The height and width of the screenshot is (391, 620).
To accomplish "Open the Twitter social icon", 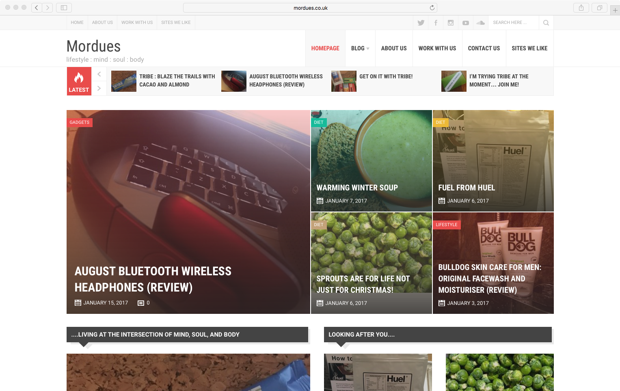I will pos(421,23).
